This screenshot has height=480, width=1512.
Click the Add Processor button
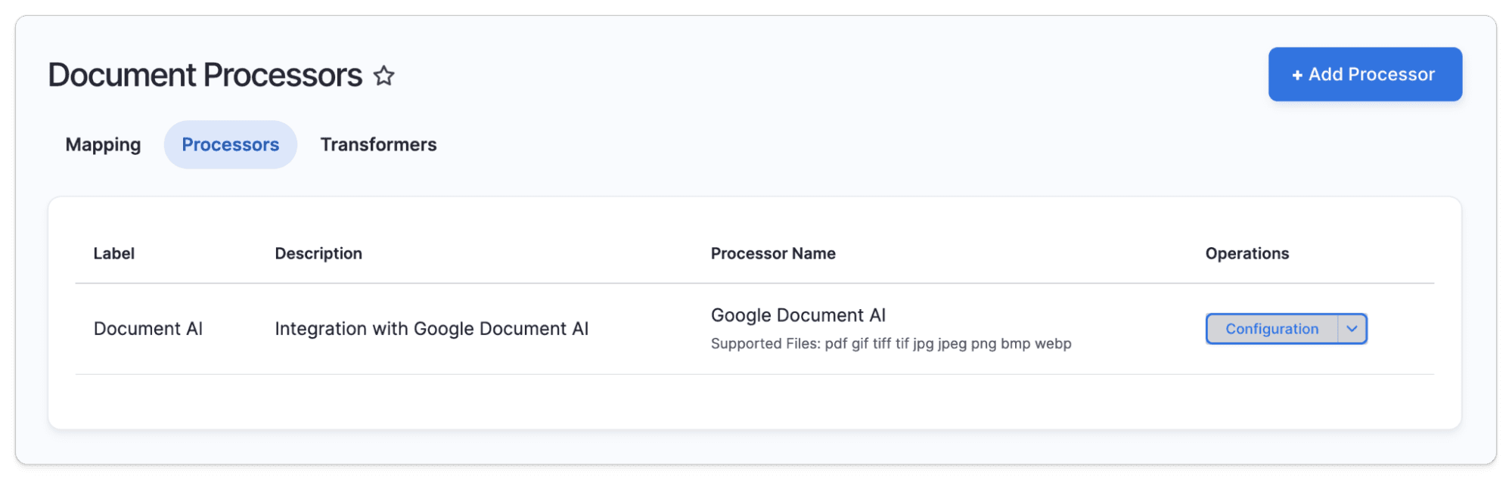point(1365,74)
